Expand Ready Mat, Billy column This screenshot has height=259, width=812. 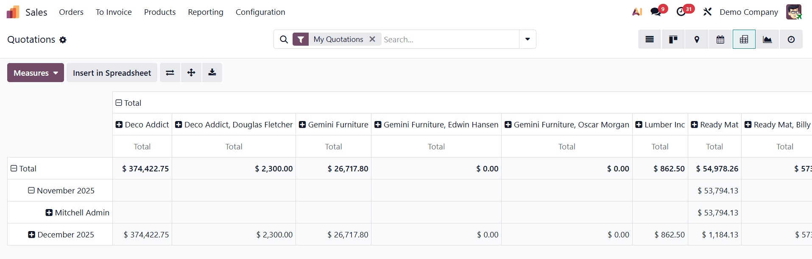tap(748, 125)
